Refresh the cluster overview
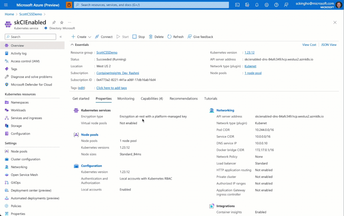 click(x=176, y=37)
